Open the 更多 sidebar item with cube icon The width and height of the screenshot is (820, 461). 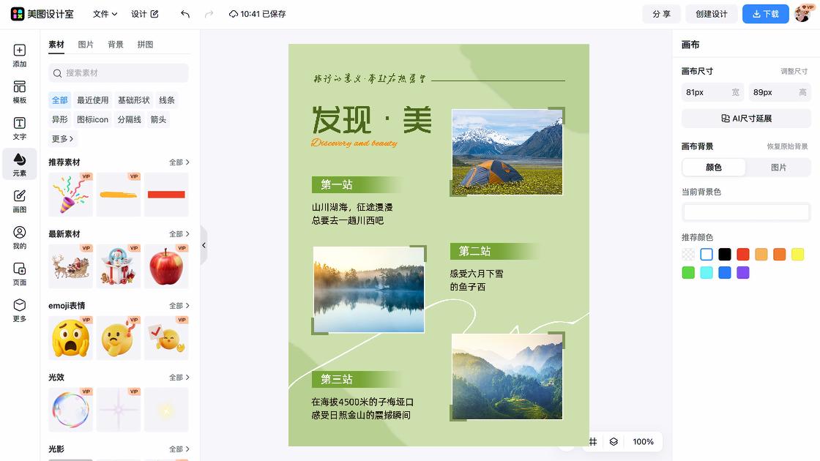coord(19,310)
